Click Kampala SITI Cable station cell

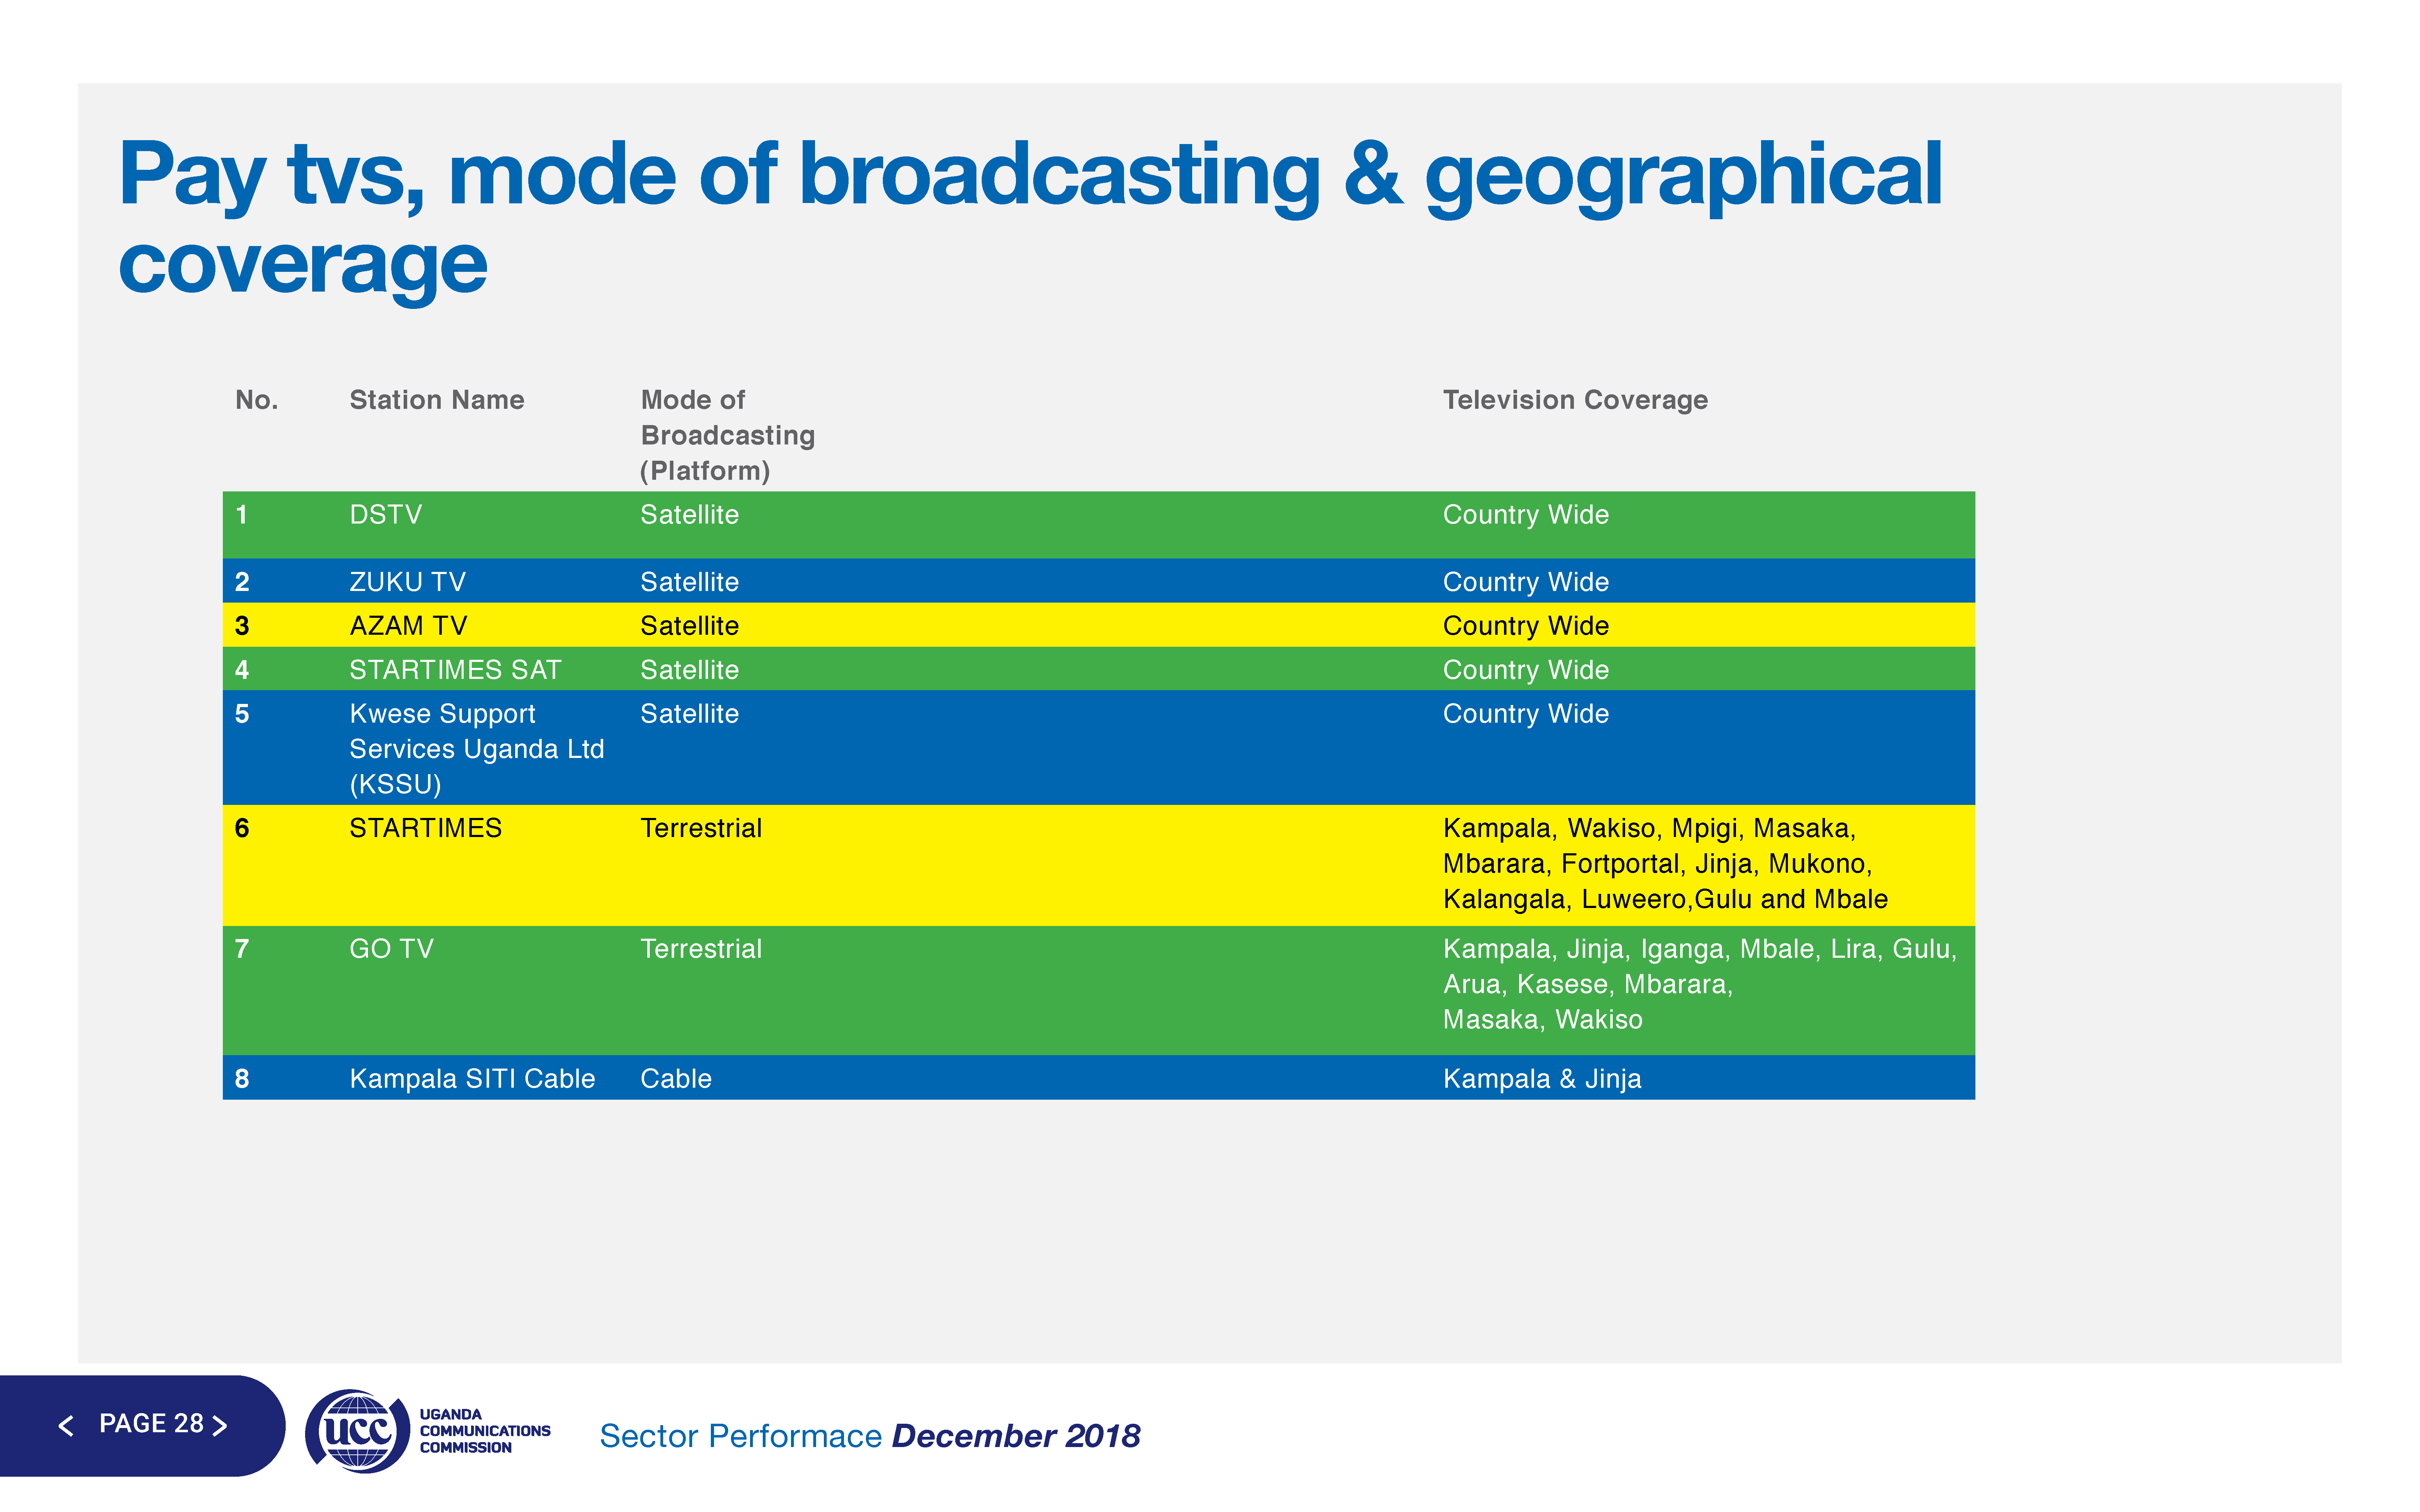[x=472, y=1079]
